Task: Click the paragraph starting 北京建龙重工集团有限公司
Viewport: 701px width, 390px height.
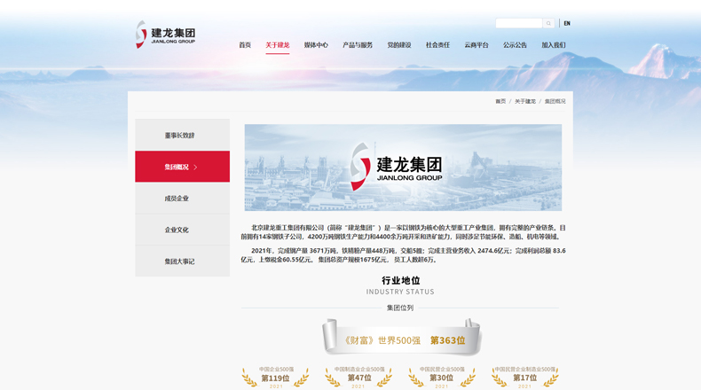Action: click(x=403, y=232)
